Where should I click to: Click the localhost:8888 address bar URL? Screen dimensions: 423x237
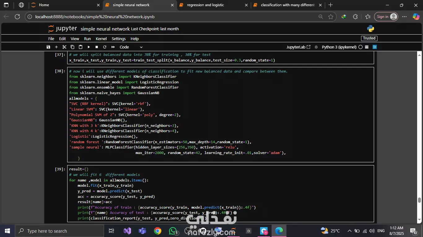pos(95,17)
